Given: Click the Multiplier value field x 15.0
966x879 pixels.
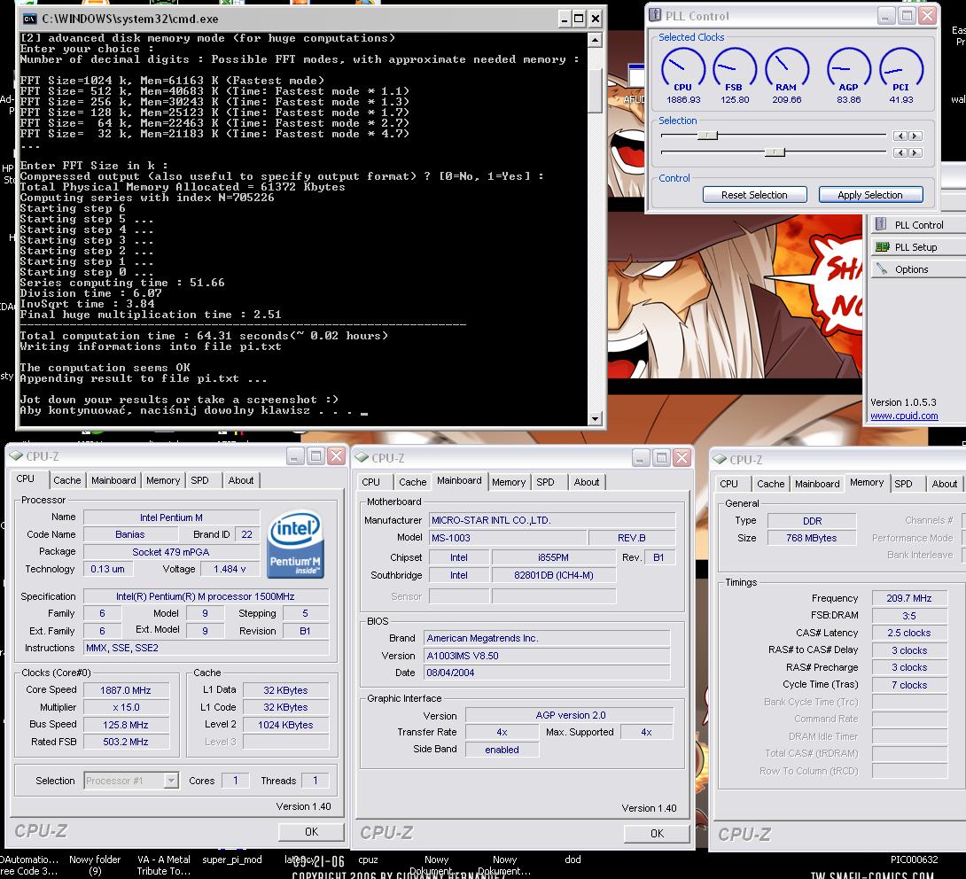Looking at the screenshot, I should [x=126, y=707].
